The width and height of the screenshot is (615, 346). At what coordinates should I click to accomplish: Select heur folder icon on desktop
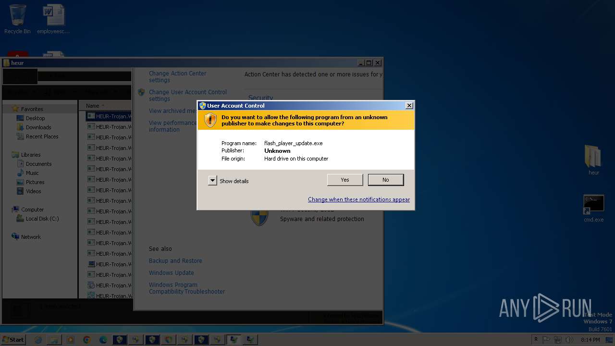[x=594, y=160]
